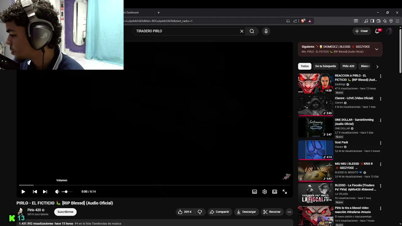Show more filter chips arrow
402x226 pixels.
point(377,67)
